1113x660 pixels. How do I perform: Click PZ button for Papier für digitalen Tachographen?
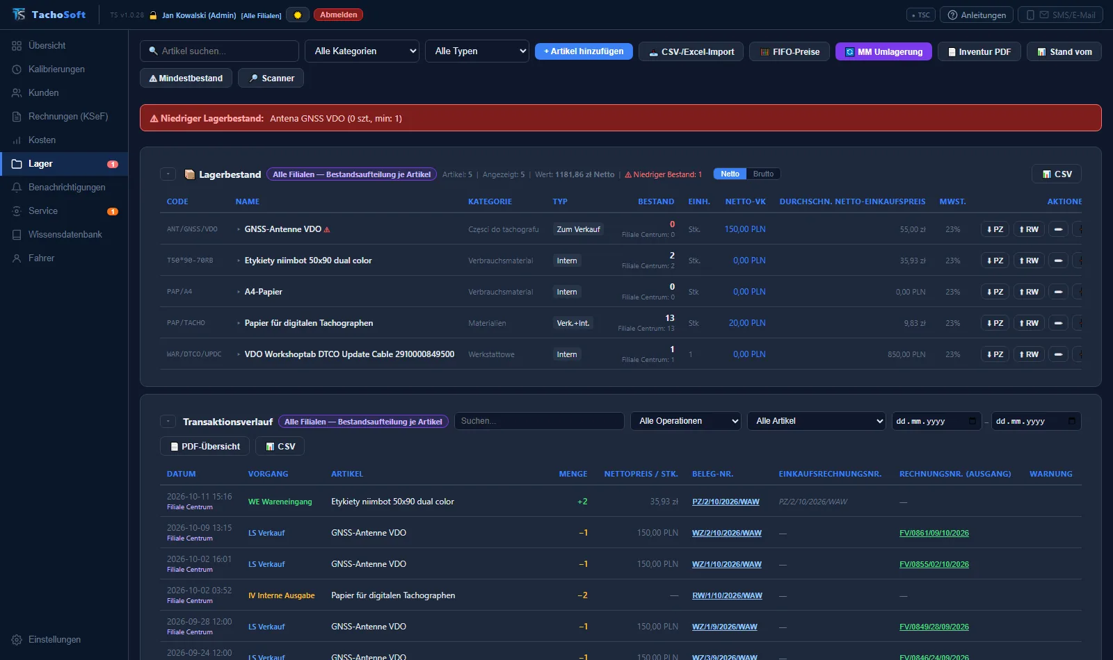coord(995,323)
